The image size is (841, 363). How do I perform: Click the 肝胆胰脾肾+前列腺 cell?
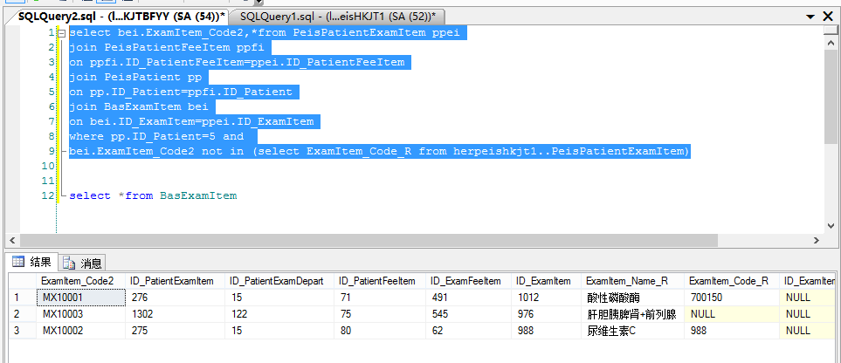pos(633,314)
